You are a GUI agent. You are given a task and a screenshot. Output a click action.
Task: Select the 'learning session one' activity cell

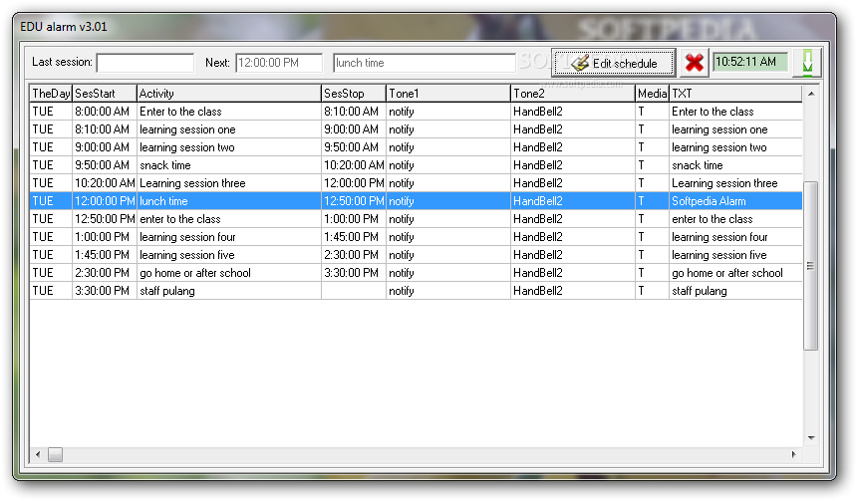coord(228,129)
